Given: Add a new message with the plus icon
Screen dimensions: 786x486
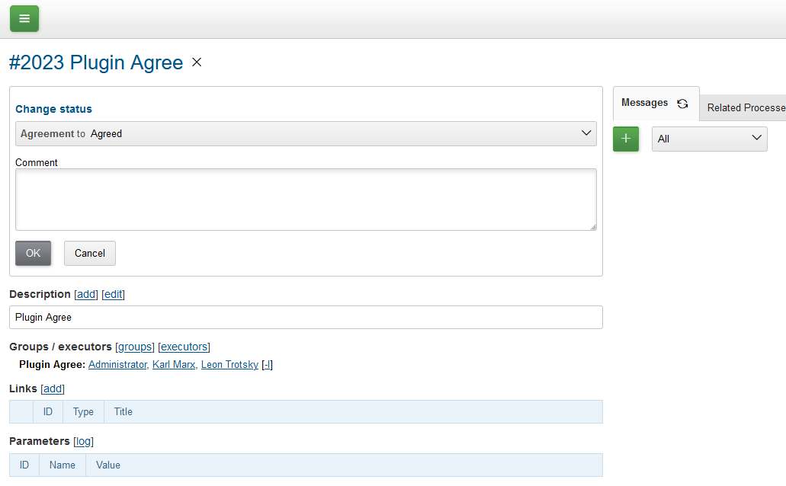Looking at the screenshot, I should pos(625,139).
